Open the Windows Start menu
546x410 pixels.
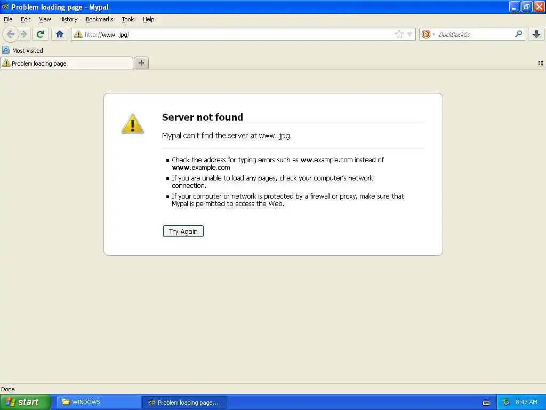[x=26, y=402]
